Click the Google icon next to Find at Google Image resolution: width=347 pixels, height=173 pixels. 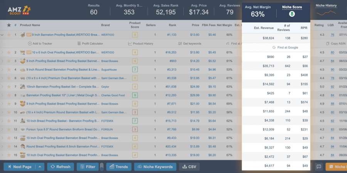[x=274, y=47]
